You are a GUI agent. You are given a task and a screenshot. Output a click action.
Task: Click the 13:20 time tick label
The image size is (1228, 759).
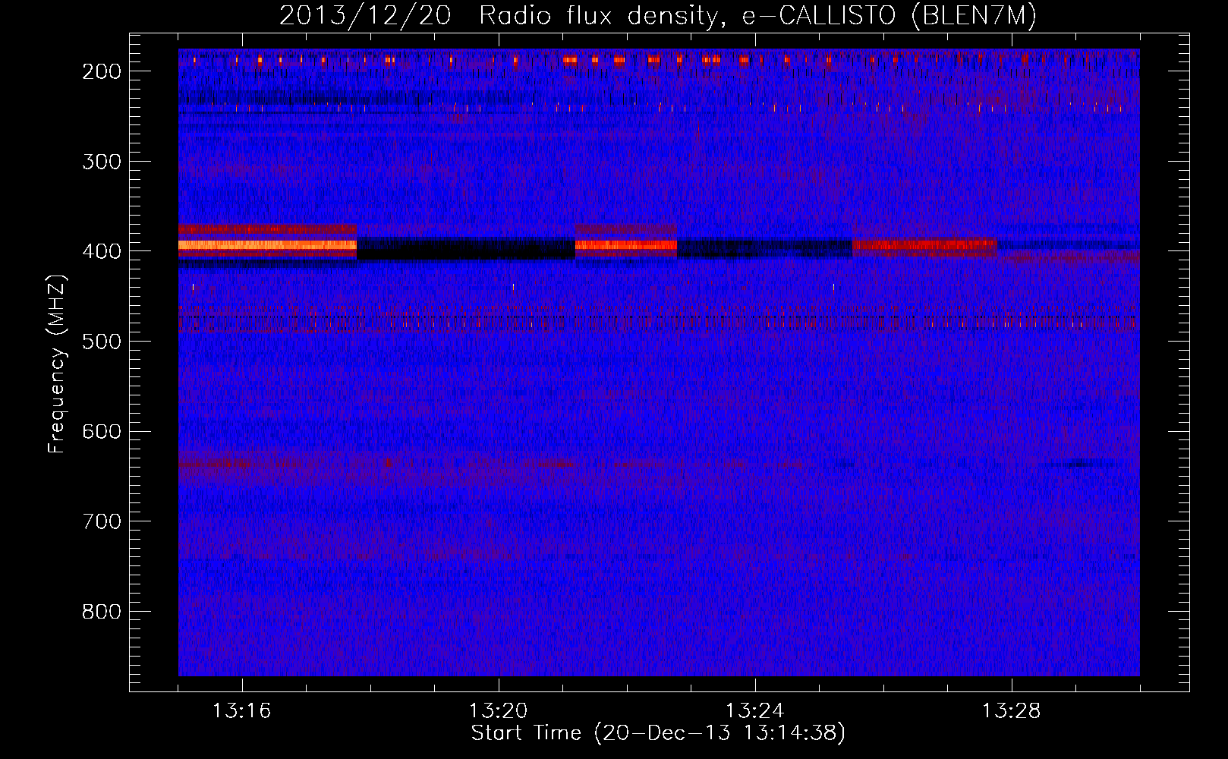[x=498, y=711]
